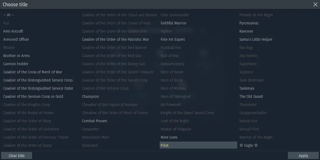
Task: Select Cavalier of the German Cross in Gold
Action: [33, 96]
